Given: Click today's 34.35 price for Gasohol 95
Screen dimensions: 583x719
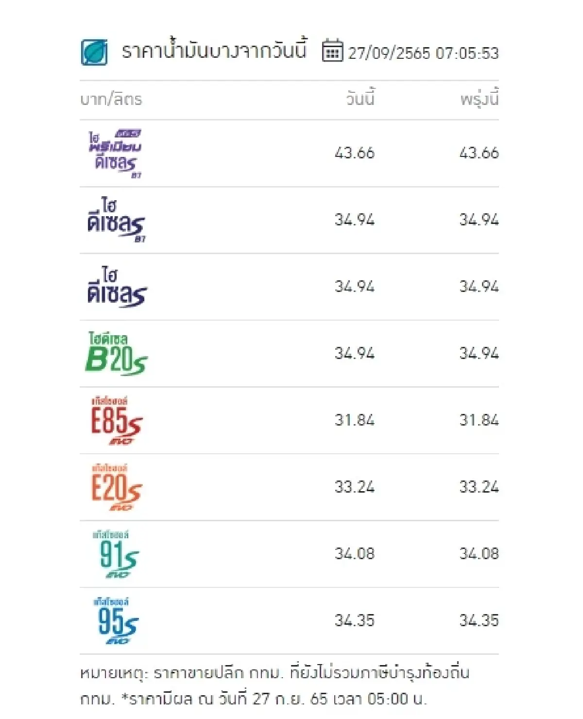Looking at the screenshot, I should pyautogui.click(x=354, y=620).
